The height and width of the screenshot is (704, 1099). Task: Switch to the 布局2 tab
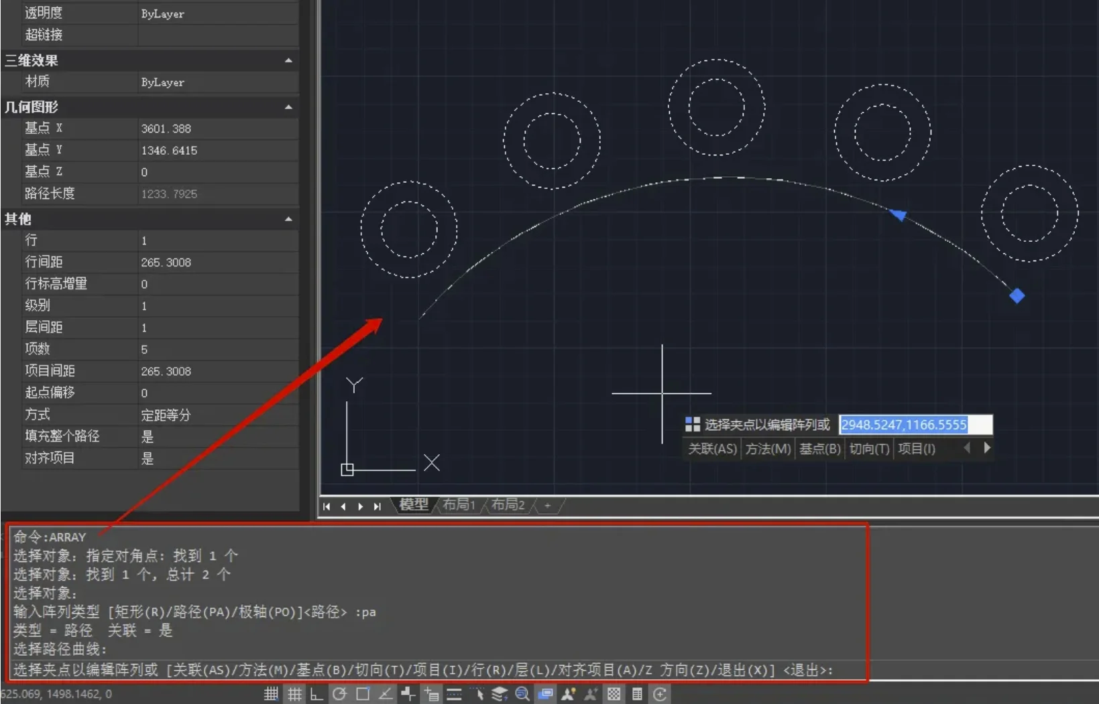pos(508,505)
